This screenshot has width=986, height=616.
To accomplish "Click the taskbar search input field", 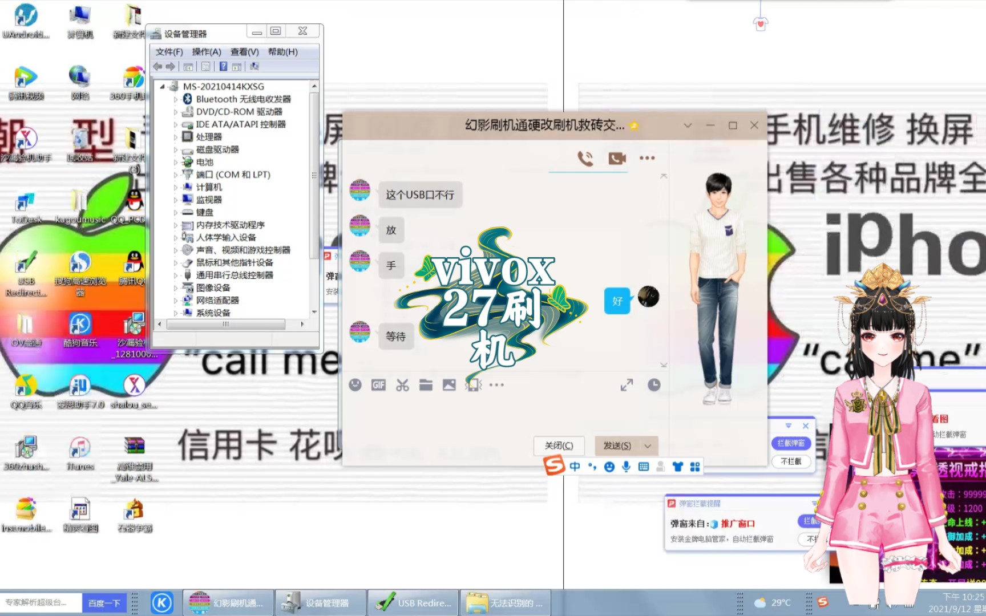I will click(x=41, y=603).
